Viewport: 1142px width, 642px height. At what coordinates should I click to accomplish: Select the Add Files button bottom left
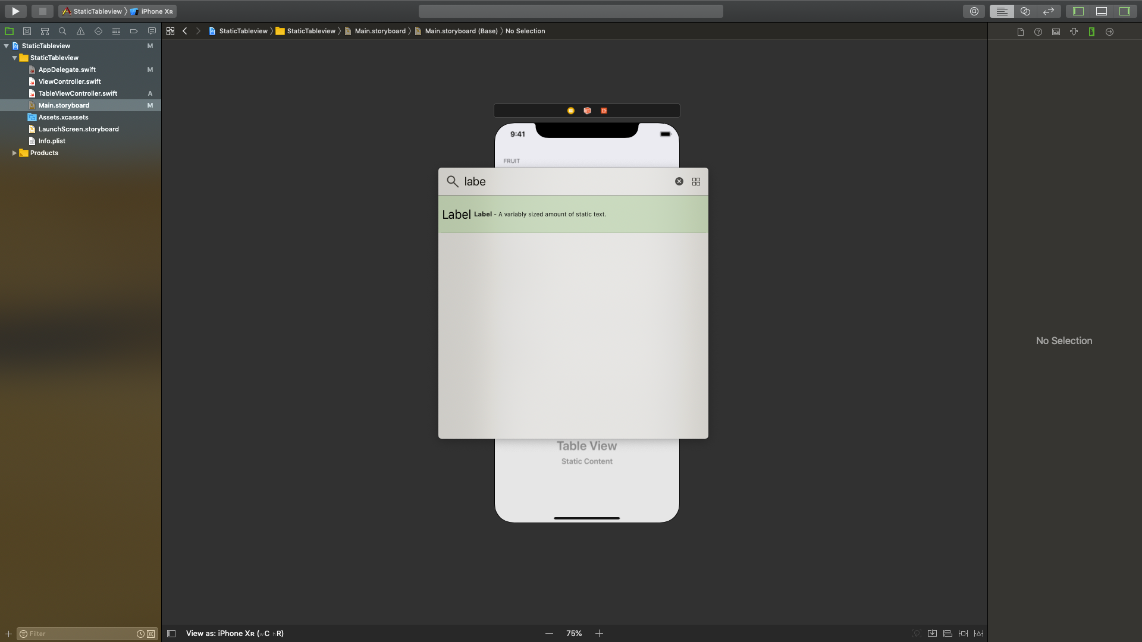click(x=8, y=633)
